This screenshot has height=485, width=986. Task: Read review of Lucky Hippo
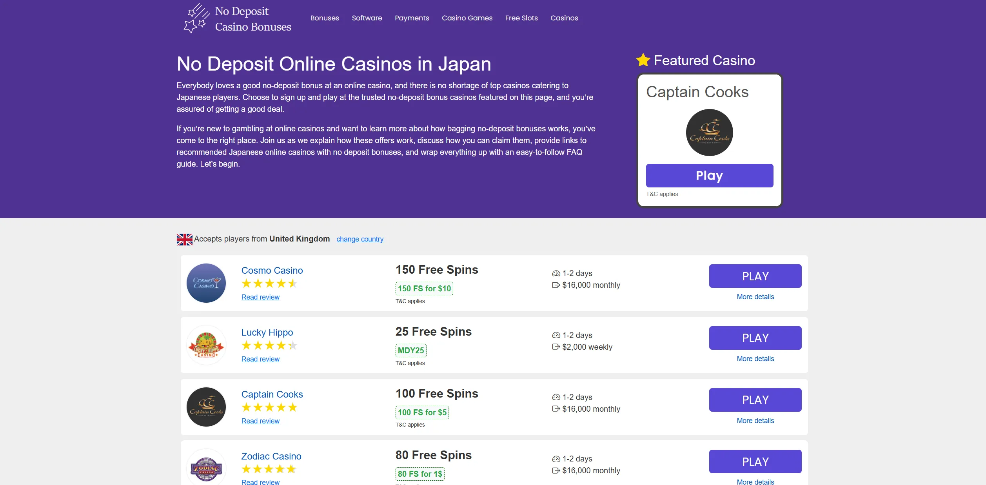click(x=260, y=359)
